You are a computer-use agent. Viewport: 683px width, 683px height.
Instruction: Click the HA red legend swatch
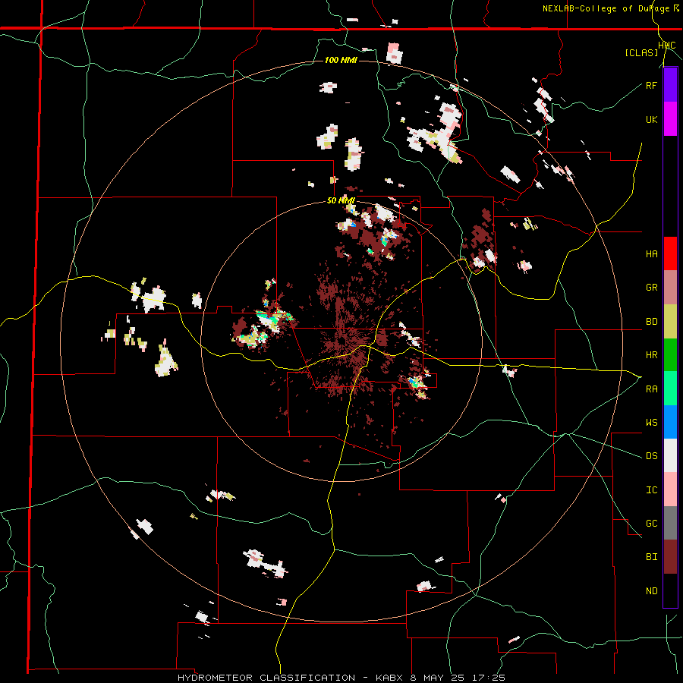[x=670, y=253]
